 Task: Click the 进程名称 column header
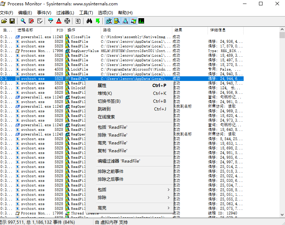pyautogui.click(x=33, y=30)
